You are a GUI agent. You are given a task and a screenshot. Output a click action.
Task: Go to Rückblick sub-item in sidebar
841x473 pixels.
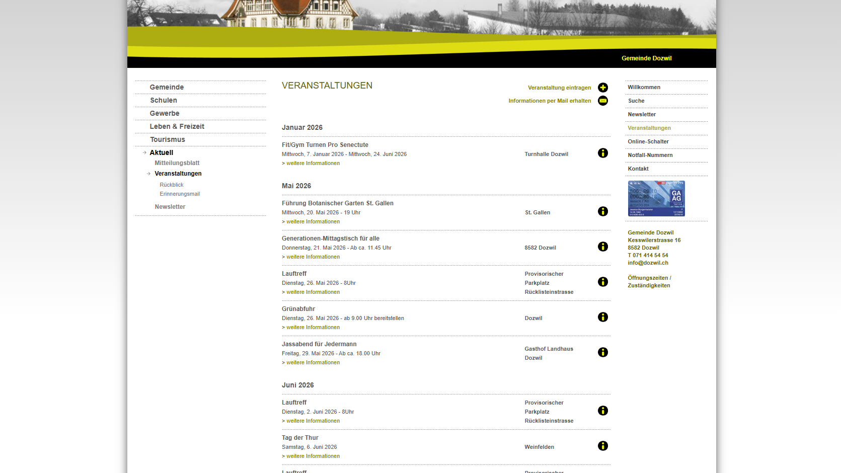(172, 185)
